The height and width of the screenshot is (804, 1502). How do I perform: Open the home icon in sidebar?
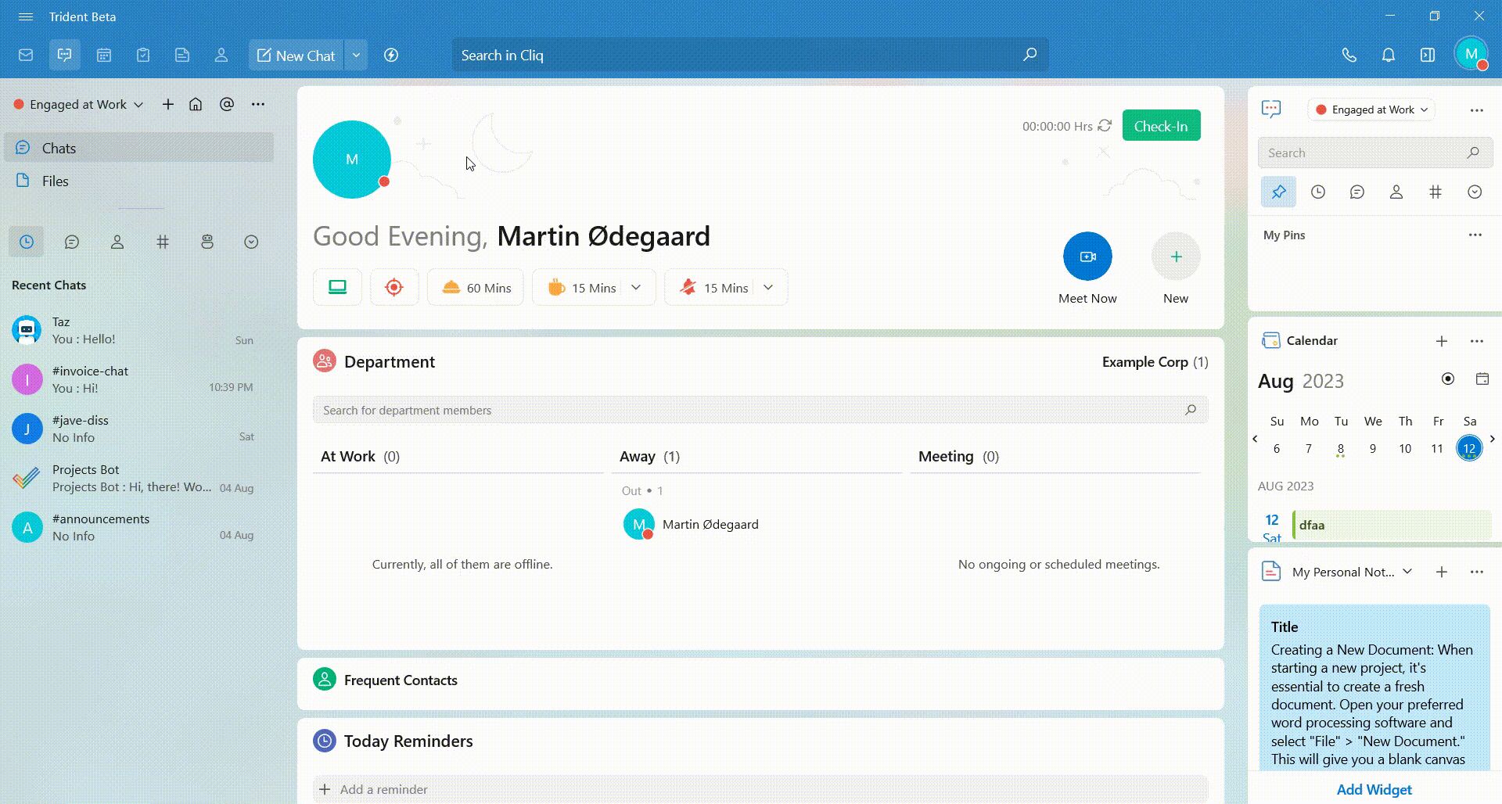196,104
